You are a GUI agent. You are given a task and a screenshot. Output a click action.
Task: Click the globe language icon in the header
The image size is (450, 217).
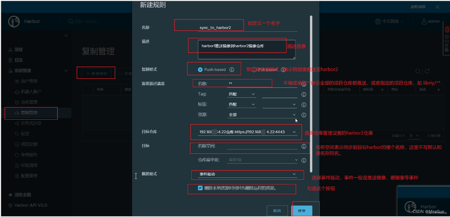click(378, 22)
